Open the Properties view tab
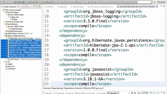This screenshot has width=167, height=94. [58, 93]
